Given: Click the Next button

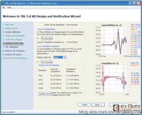Looking at the screenshot, I should coord(98,105).
